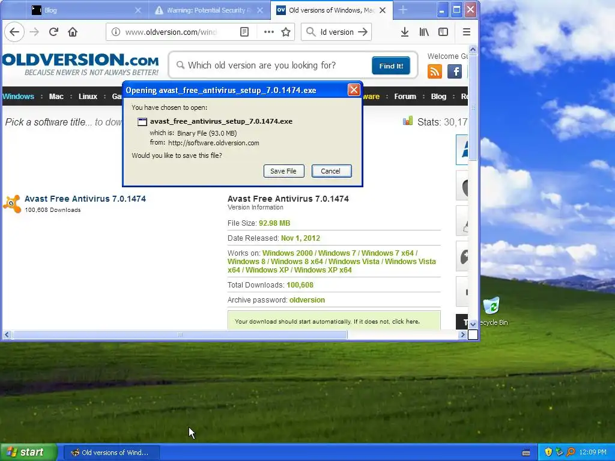
Task: Click the Firefox taskbar button
Action: pos(111,453)
